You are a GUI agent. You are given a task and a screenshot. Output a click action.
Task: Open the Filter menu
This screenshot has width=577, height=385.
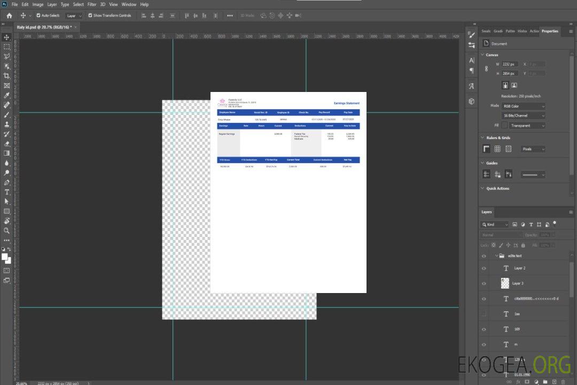point(92,4)
